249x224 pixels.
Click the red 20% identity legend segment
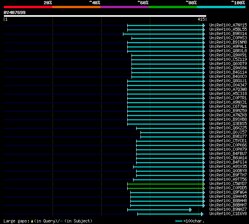coord(28,7)
